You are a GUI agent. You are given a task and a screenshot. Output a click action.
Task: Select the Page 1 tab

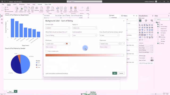click(x=11, y=91)
